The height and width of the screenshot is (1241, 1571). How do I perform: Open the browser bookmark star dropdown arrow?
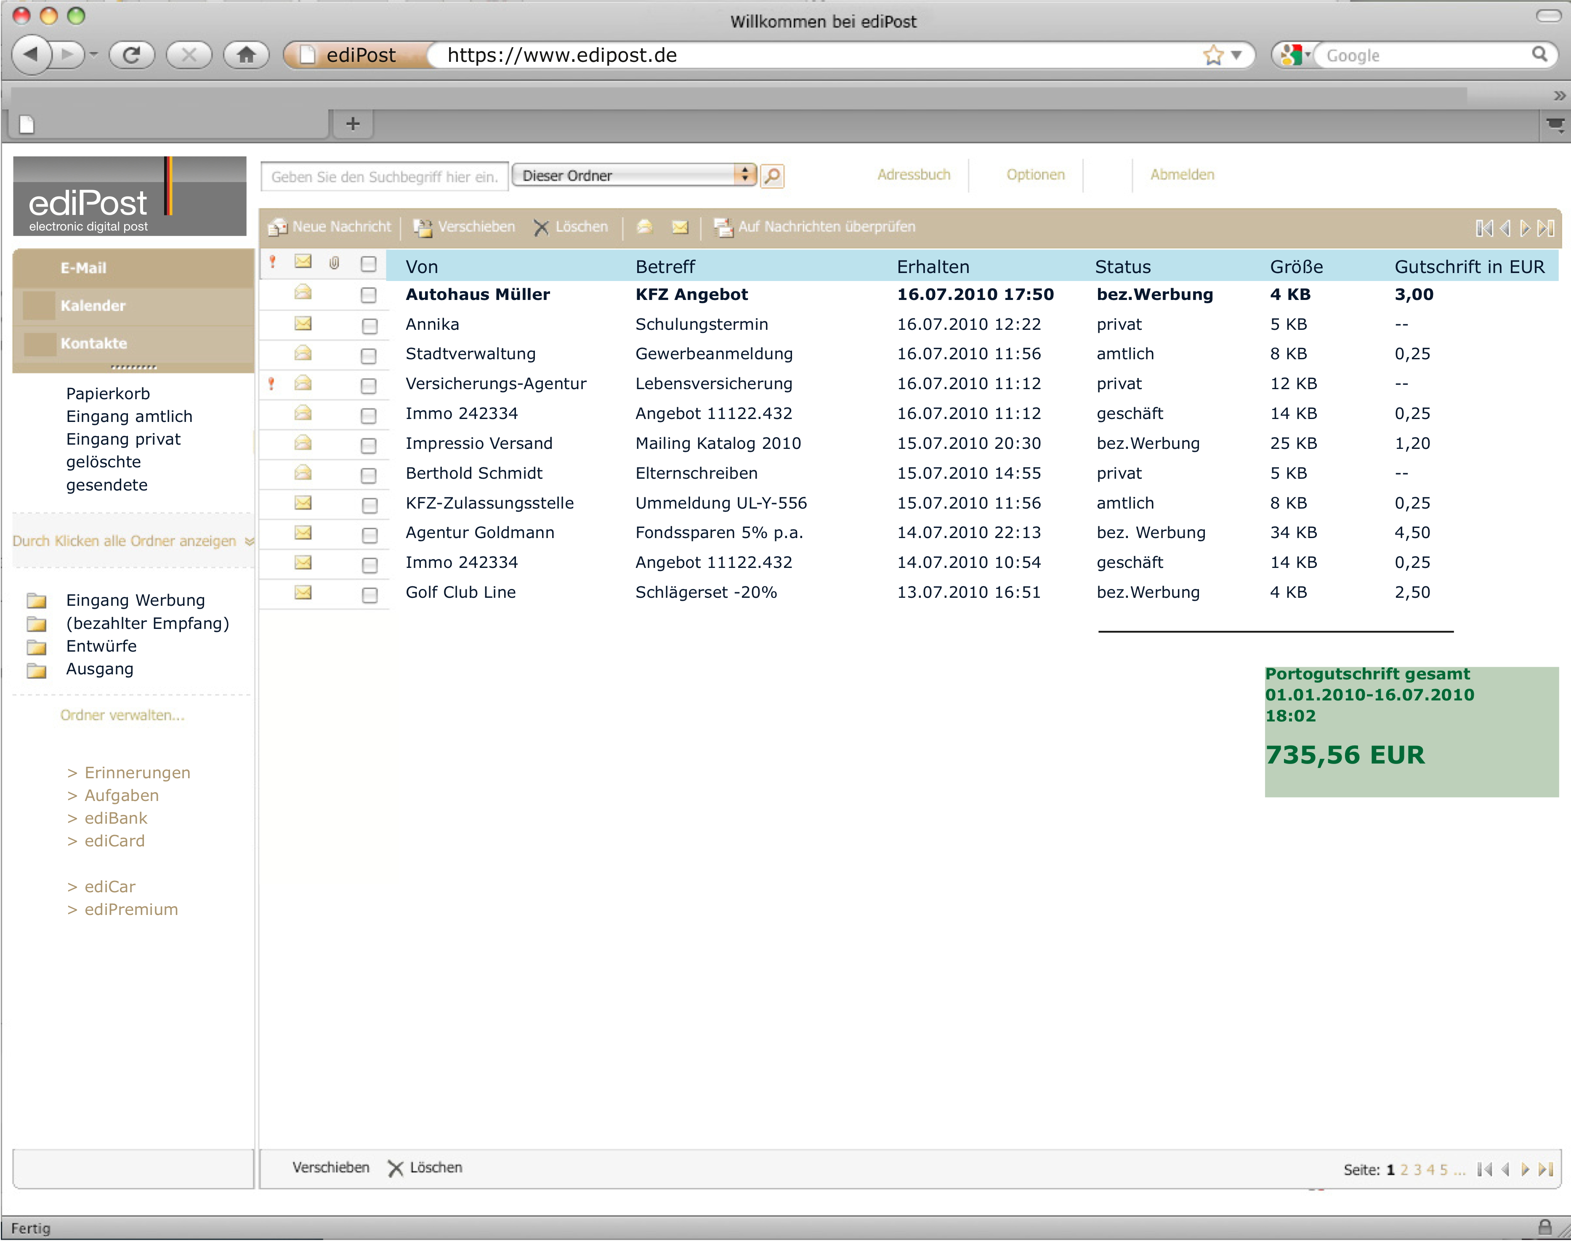1236,55
